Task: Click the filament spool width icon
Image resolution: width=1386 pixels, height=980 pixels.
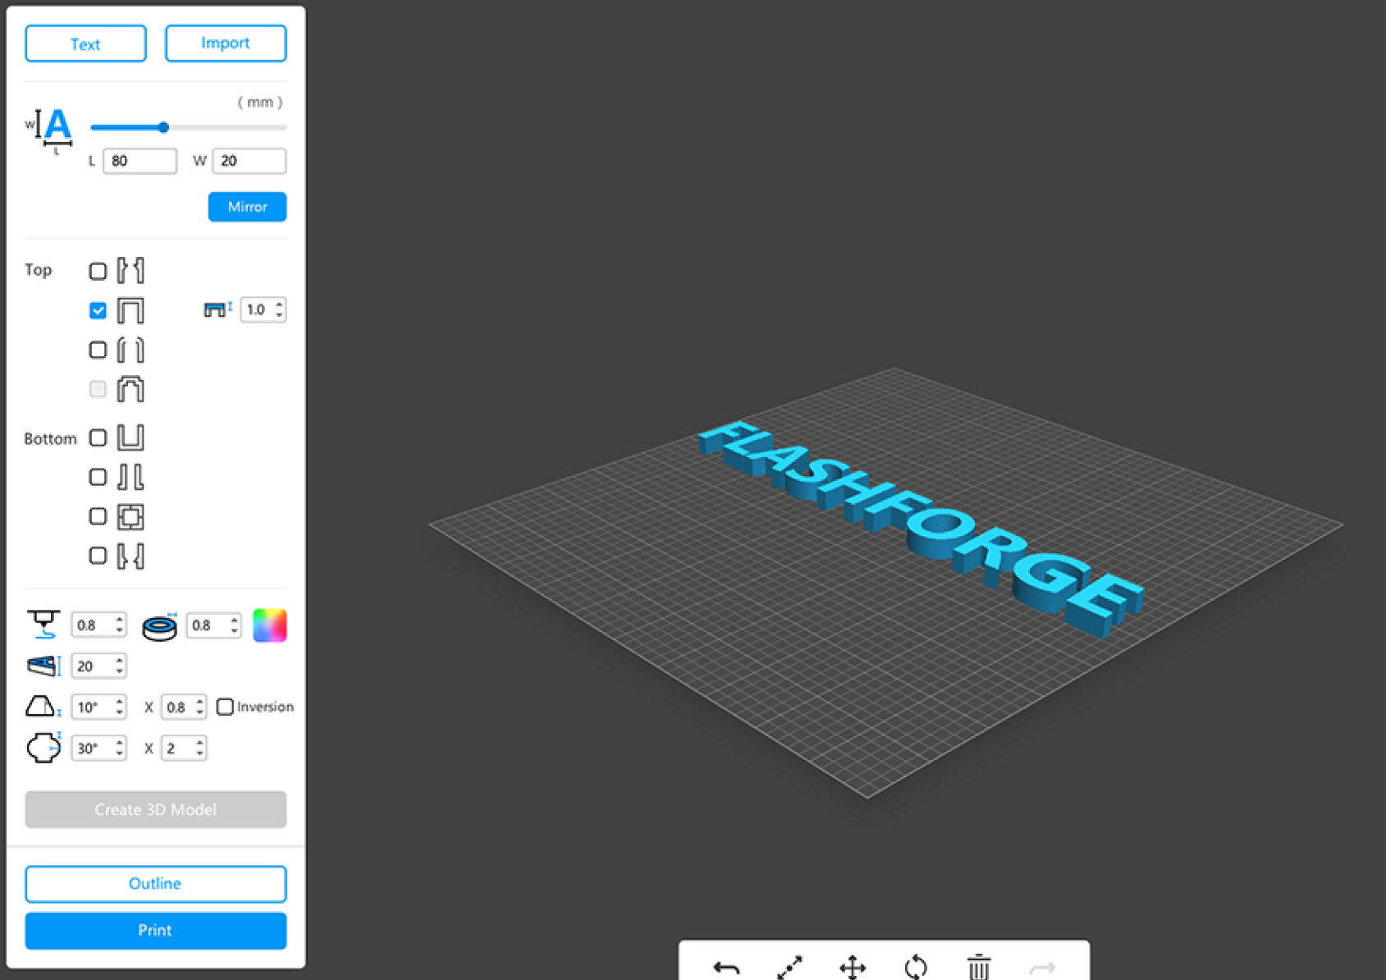Action: [159, 626]
